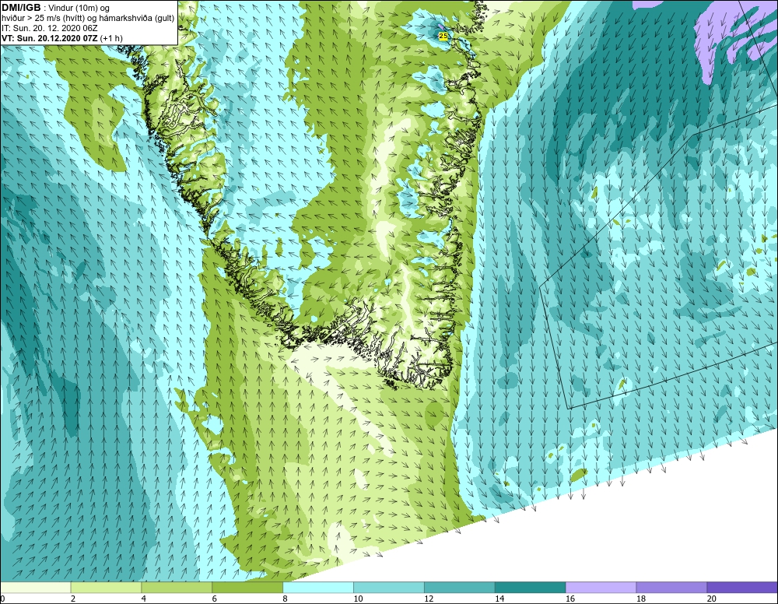Screen dimensions: 778x604
Task: Click the 8–10 m/s light cyan legend swatch
Action: tap(318, 588)
